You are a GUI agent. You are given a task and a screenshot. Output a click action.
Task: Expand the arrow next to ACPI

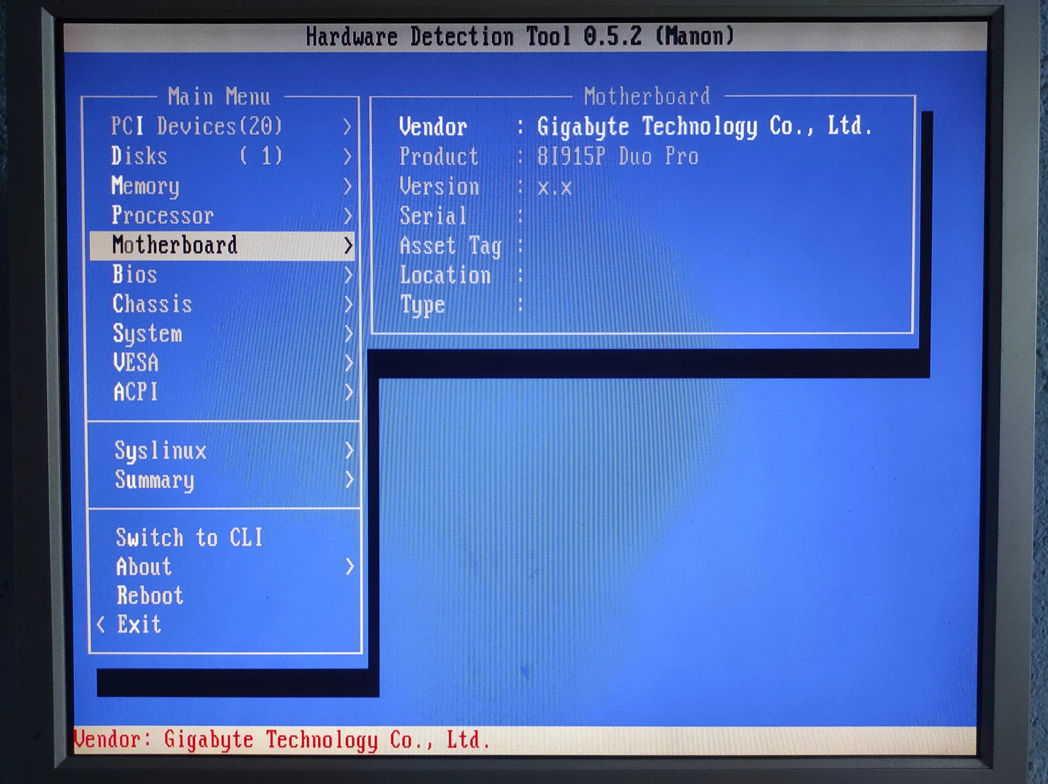pos(348,392)
